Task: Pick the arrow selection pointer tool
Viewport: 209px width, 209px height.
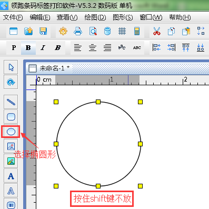Action: pyautogui.click(x=11, y=67)
